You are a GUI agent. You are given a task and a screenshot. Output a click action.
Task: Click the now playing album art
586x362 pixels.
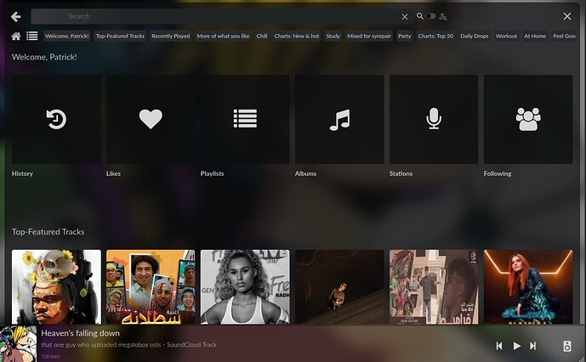point(19,343)
